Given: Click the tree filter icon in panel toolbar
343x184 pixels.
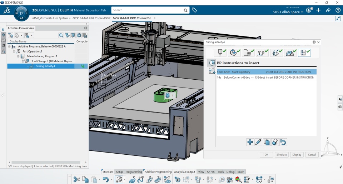Looking at the screenshot, I should [10, 35].
